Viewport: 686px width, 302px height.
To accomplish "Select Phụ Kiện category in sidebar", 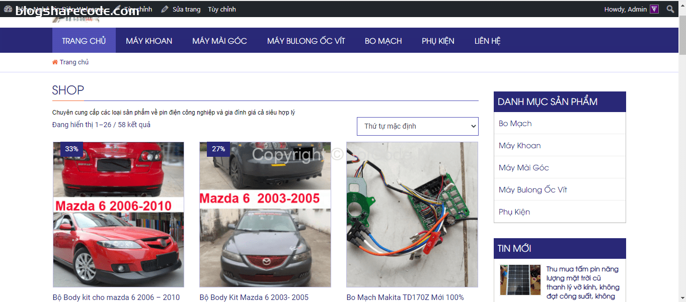I will (x=514, y=212).
